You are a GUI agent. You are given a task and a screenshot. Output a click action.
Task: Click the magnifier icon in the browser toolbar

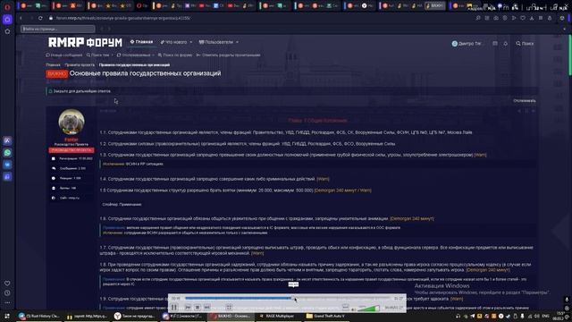(x=478, y=18)
